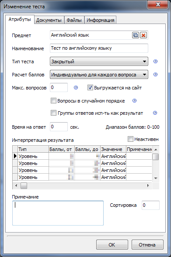Click the Баллы, от column header
Viewport: 171px width, 257px height.
62,149
